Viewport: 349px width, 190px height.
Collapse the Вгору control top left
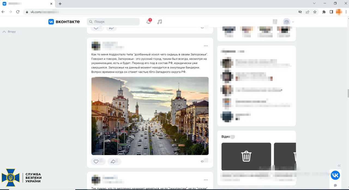point(9,31)
